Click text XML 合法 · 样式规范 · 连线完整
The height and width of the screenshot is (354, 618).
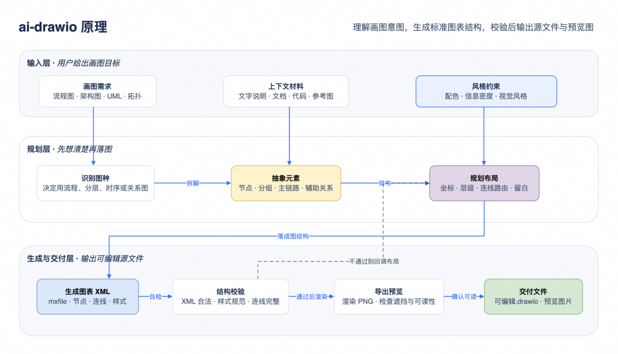(231, 301)
